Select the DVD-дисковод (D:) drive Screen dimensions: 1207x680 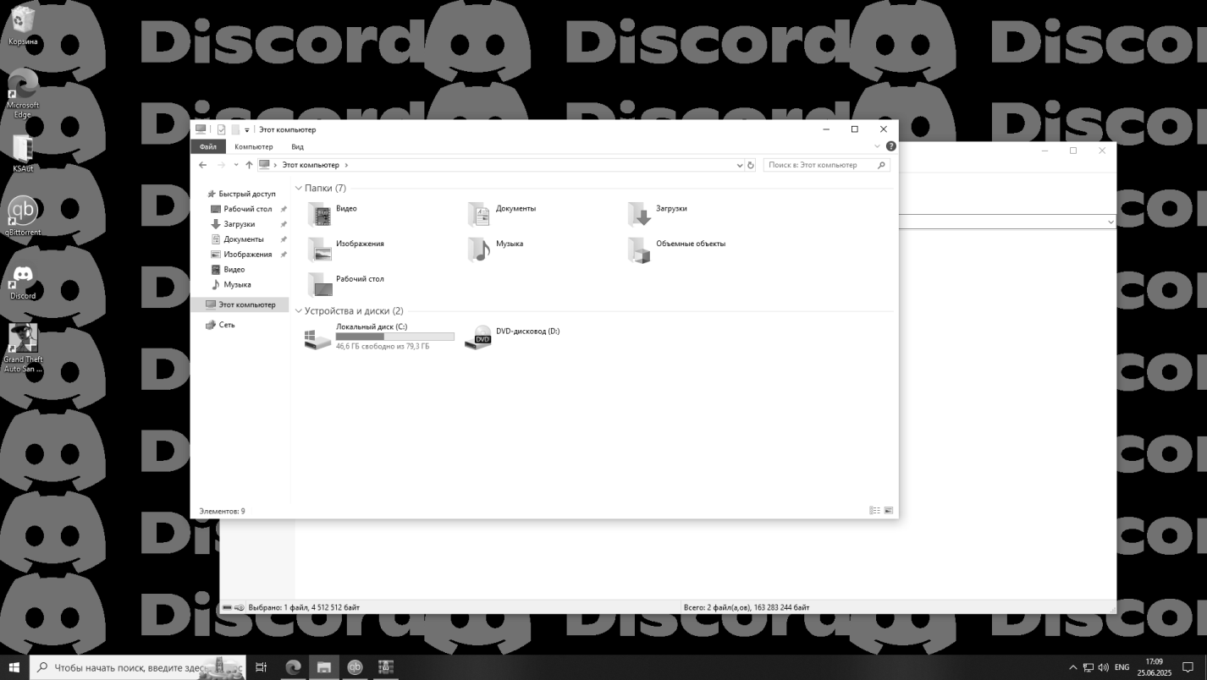point(513,337)
